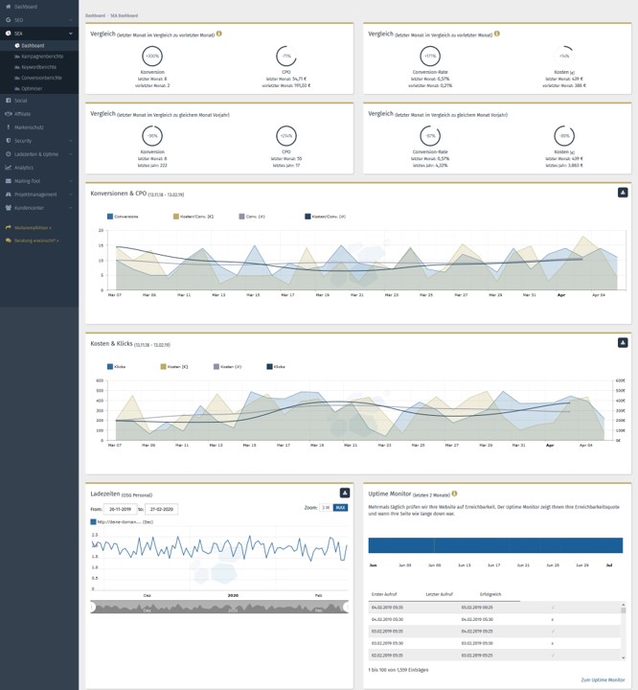This screenshot has height=690, width=638.
Task: Click down arrow of uptime table scrollbar
Action: click(623, 657)
